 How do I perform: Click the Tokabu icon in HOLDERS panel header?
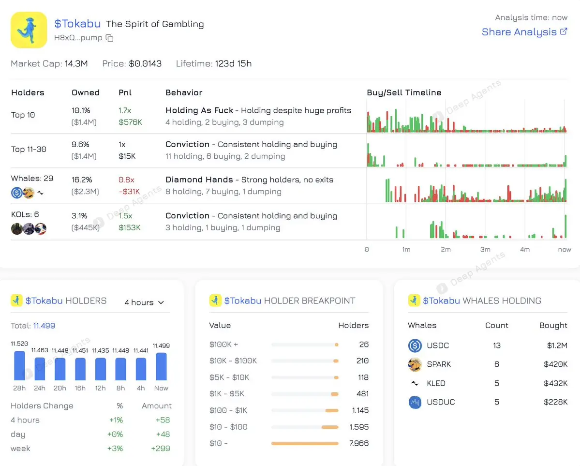pyautogui.click(x=16, y=301)
